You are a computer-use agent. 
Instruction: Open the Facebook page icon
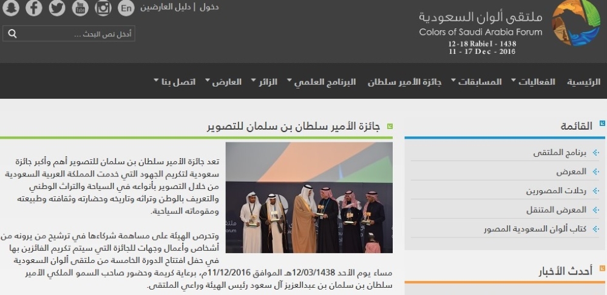(x=34, y=8)
